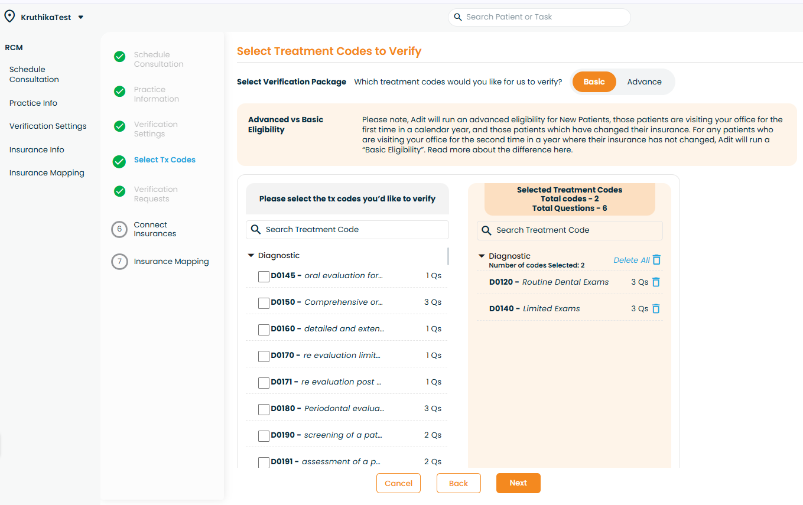This screenshot has width=803, height=505.
Task: Click the green check for Schedule Consultation step
Action: click(119, 57)
